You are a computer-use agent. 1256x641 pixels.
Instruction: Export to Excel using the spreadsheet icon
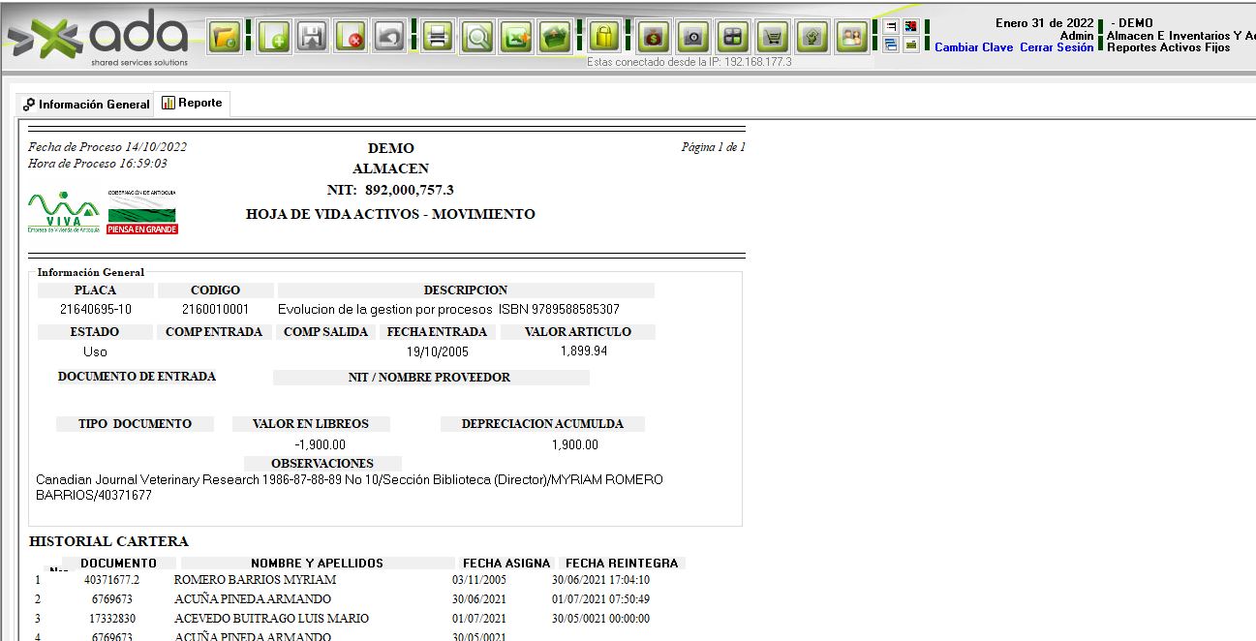(x=516, y=38)
